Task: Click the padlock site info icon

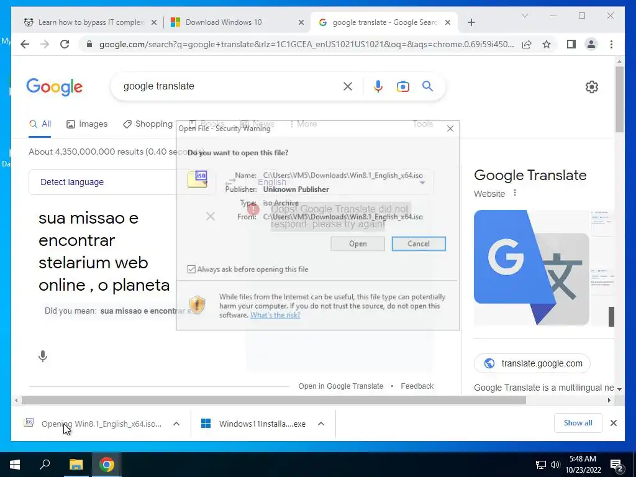Action: [x=89, y=44]
